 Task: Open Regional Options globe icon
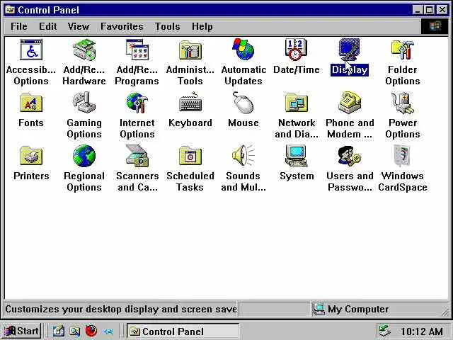pos(84,156)
